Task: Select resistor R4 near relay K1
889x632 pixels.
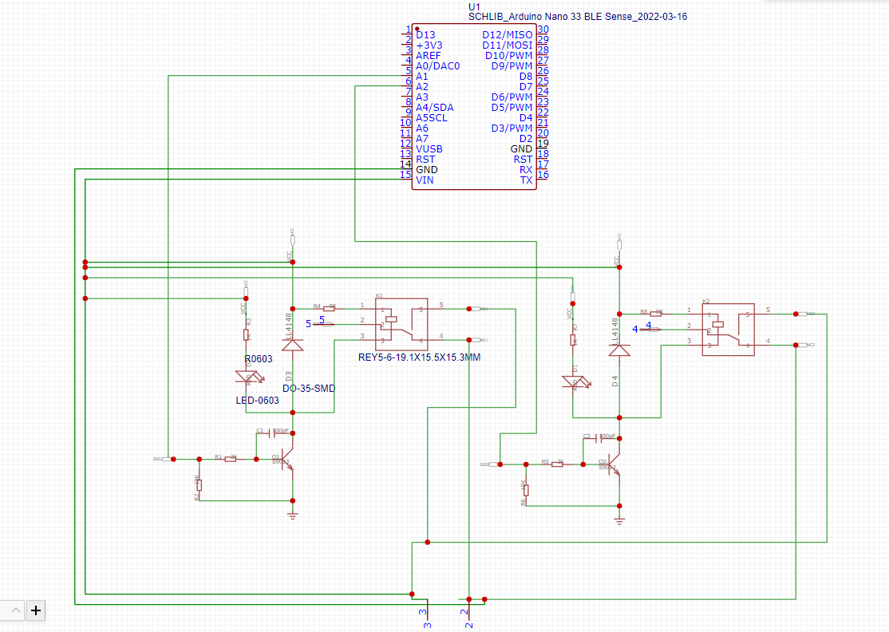Action: (329, 307)
